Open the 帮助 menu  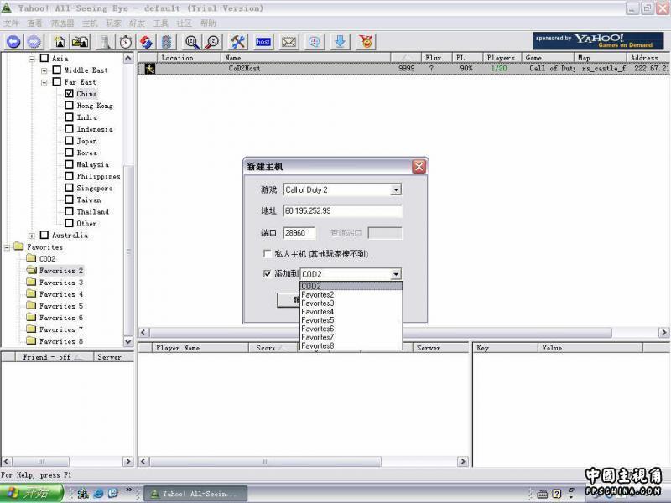(x=208, y=23)
